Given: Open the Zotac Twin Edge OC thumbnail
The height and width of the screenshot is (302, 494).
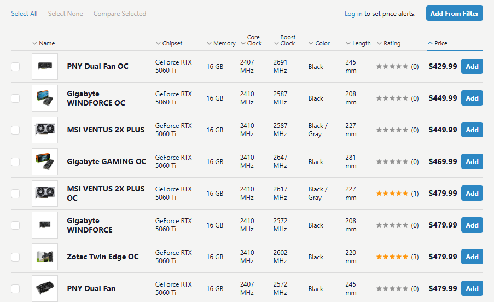Looking at the screenshot, I should coord(45,257).
